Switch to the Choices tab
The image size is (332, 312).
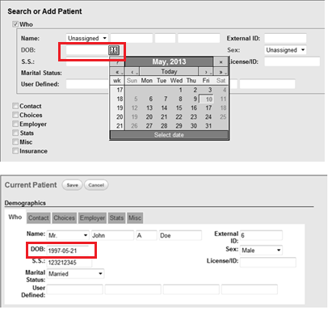[x=64, y=217]
